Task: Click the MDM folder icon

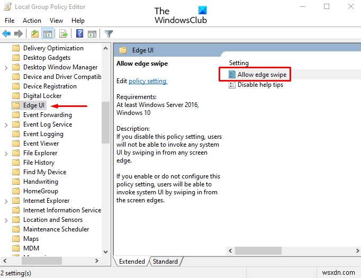Action: 16,248
